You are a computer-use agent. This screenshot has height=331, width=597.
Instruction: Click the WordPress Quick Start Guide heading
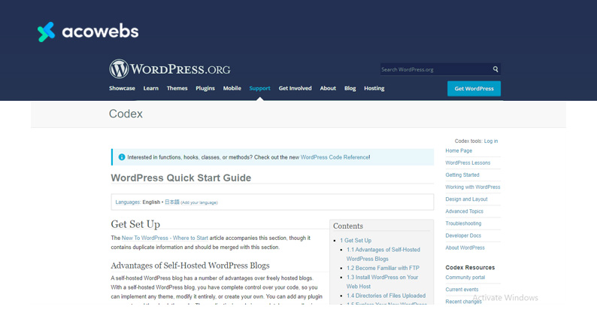(181, 178)
